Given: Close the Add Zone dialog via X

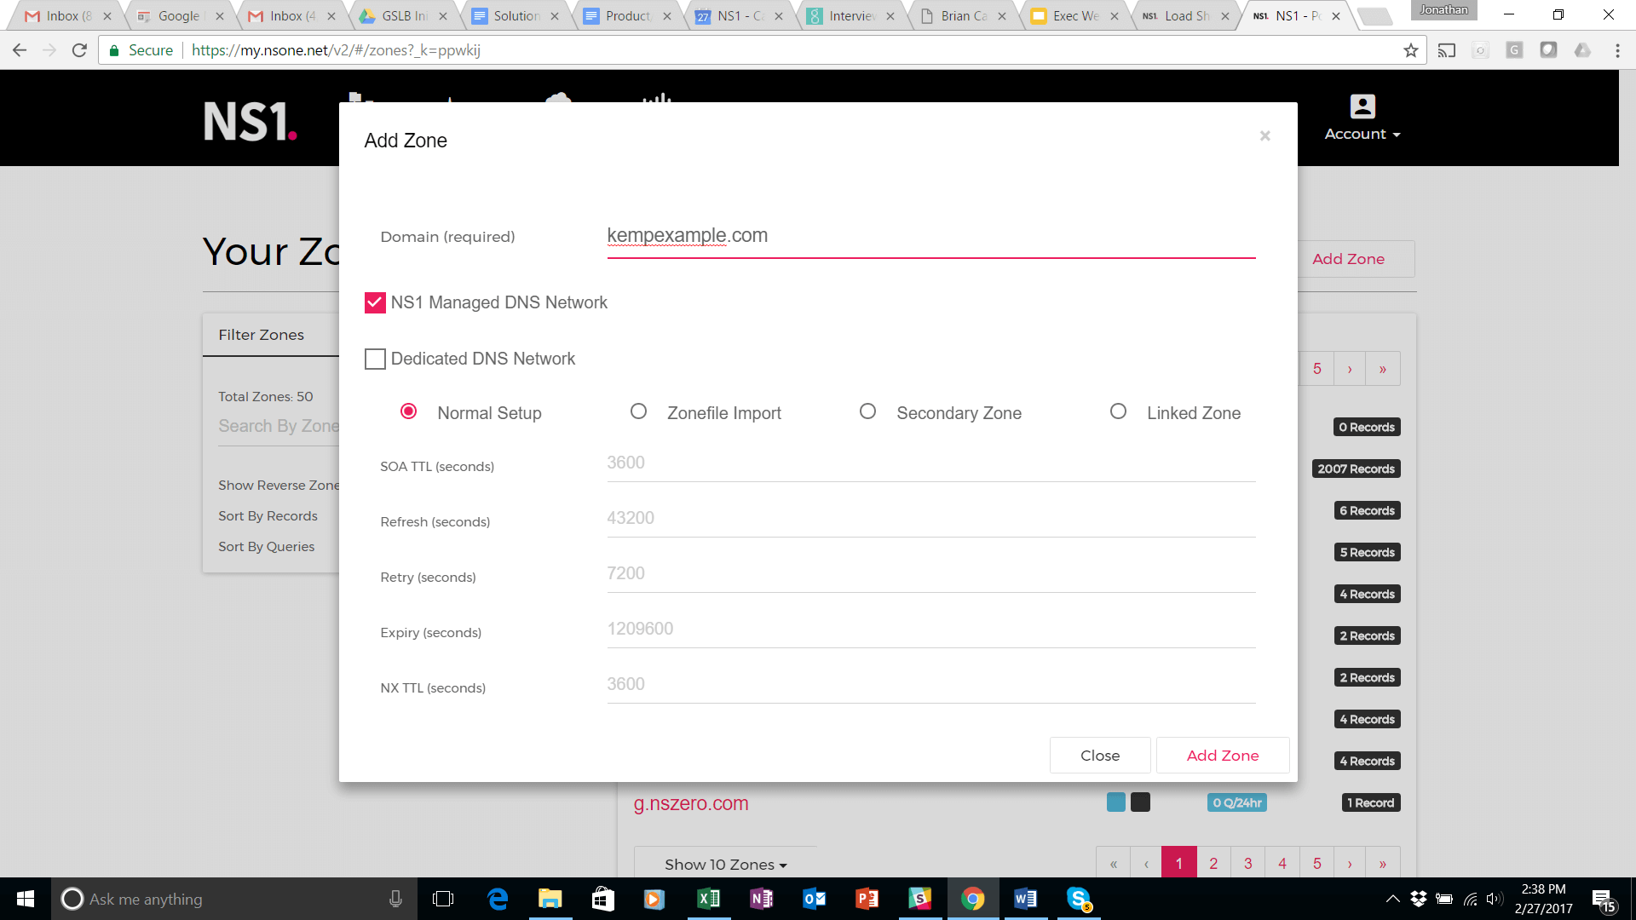Looking at the screenshot, I should point(1264,136).
